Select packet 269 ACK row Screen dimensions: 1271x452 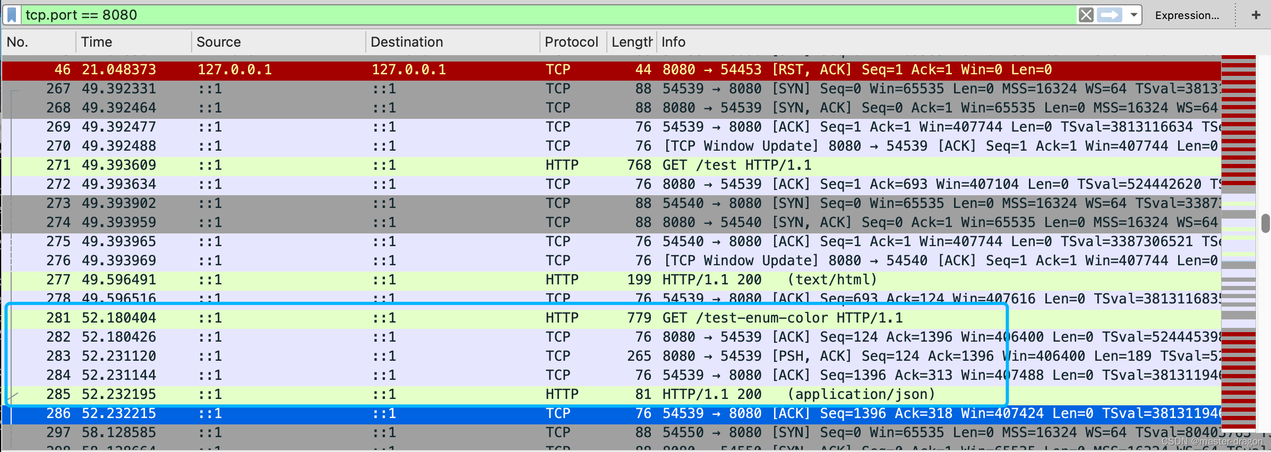coord(612,127)
